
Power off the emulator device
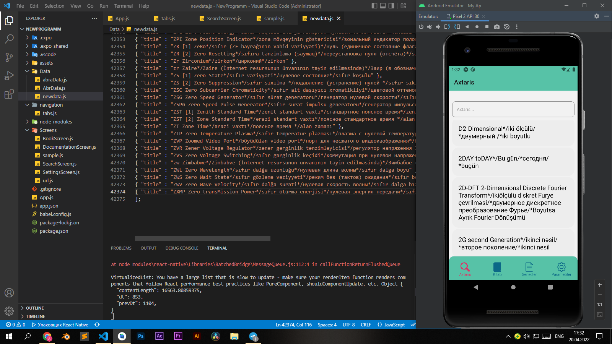(x=421, y=27)
